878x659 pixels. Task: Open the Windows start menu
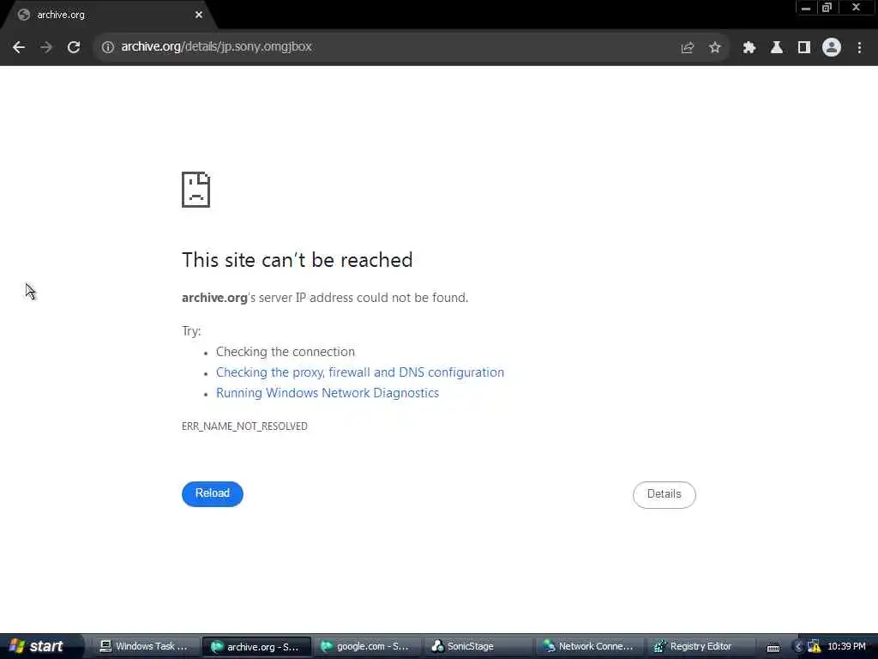38,646
